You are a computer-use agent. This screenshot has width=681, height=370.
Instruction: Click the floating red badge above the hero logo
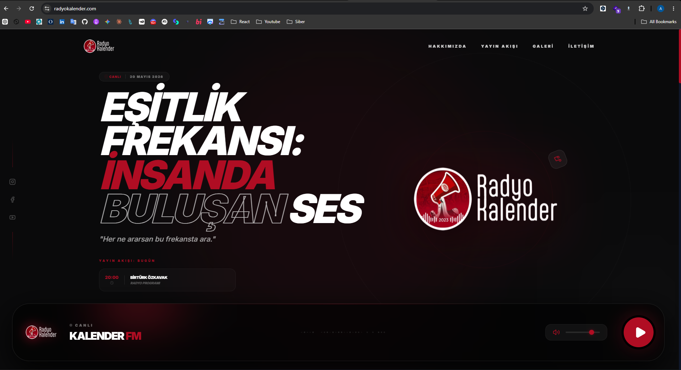pyautogui.click(x=558, y=159)
